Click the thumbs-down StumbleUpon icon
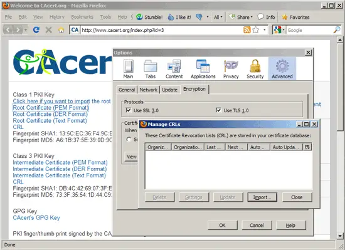The width and height of the screenshot is (345, 250). pyautogui.click(x=199, y=17)
